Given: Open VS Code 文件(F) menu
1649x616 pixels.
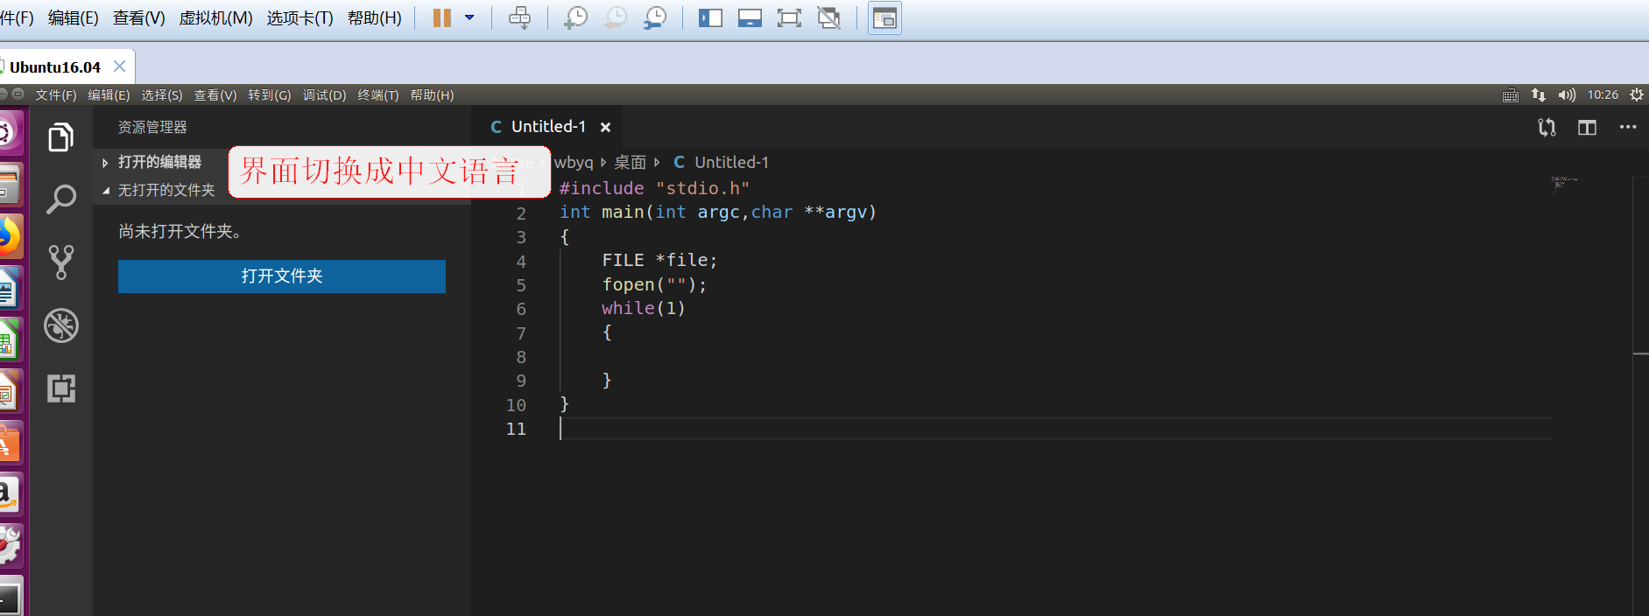Looking at the screenshot, I should (55, 95).
